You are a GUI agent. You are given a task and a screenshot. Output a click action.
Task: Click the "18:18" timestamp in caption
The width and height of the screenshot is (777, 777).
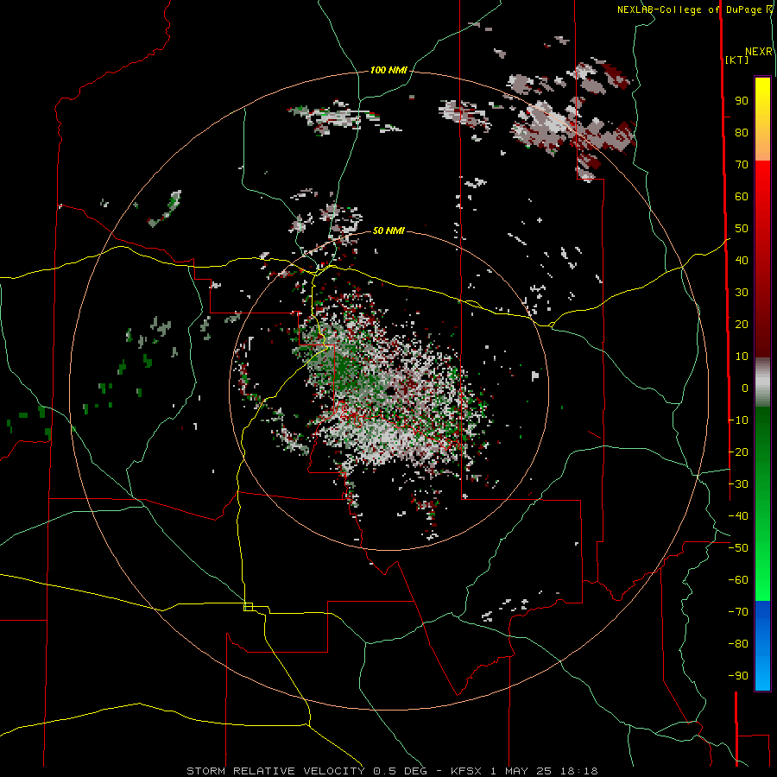pyautogui.click(x=579, y=771)
